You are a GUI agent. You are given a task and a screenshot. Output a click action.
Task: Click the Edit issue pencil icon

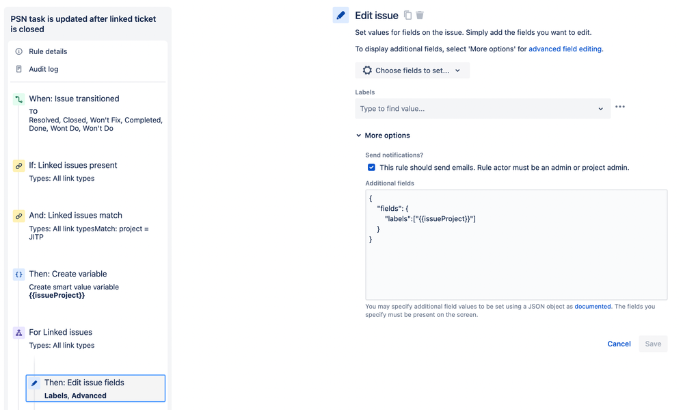click(x=340, y=15)
